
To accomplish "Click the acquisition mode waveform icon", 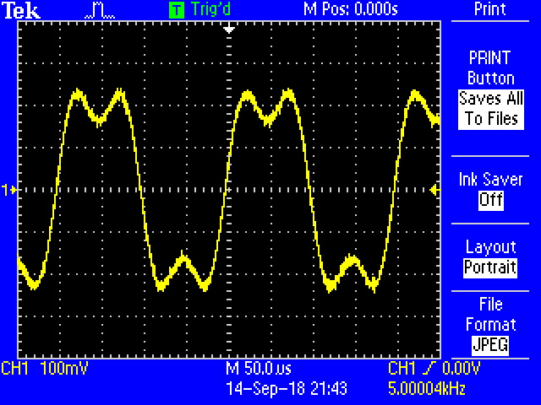I will [x=101, y=10].
